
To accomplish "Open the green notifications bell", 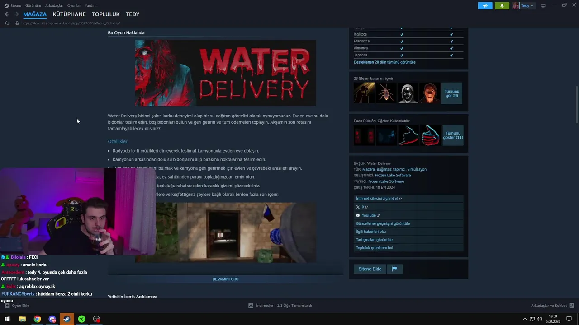I will pyautogui.click(x=502, y=5).
